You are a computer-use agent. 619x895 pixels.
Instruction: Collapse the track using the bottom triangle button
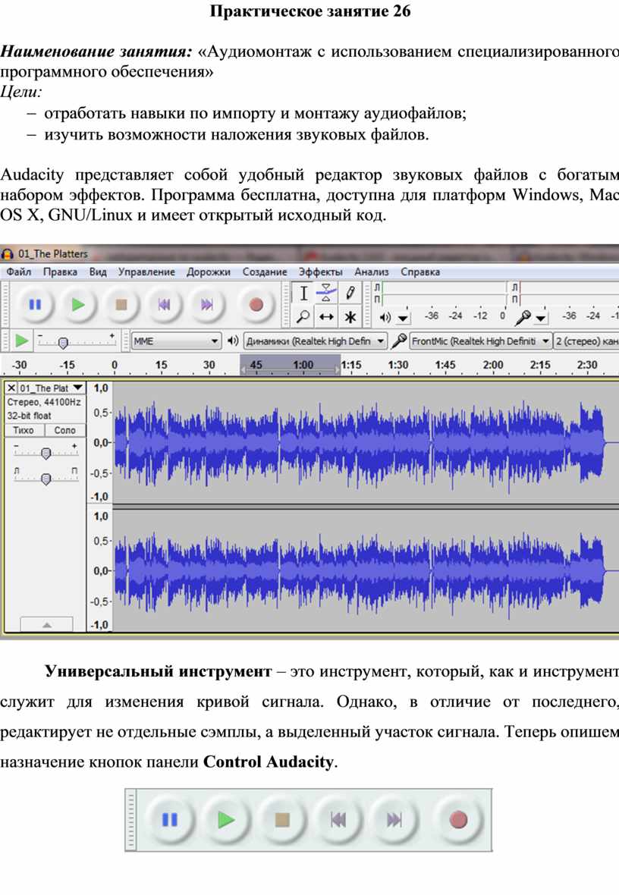pos(47,624)
